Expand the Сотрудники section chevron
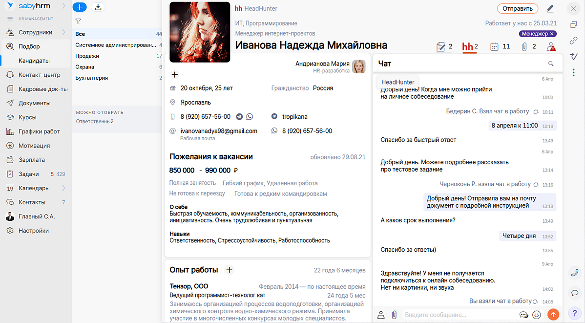 tap(63, 32)
